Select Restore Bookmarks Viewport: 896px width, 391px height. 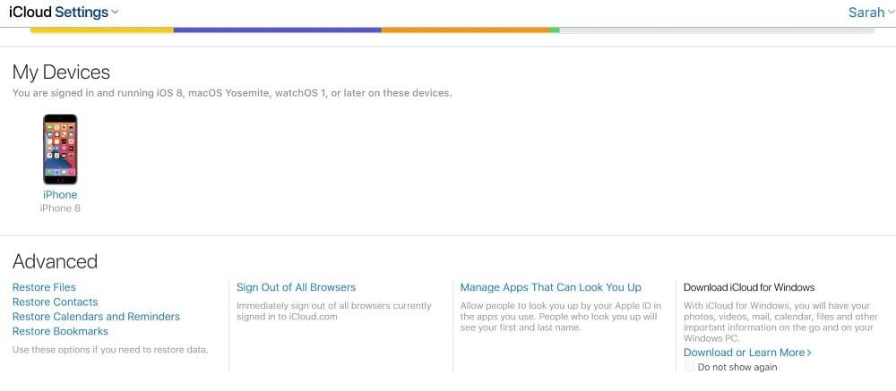(x=60, y=331)
